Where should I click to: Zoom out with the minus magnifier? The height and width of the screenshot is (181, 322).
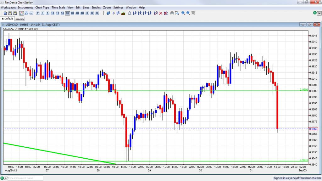(x=188, y=13)
